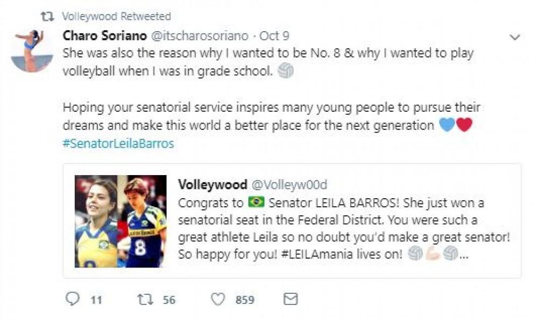
Task: View the 11 replies count
Action: [x=96, y=300]
